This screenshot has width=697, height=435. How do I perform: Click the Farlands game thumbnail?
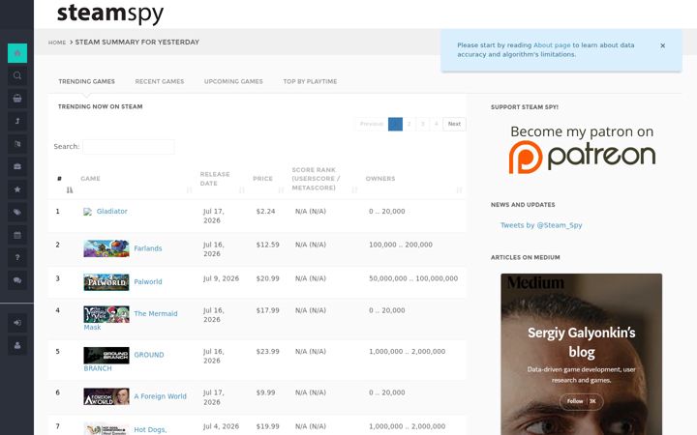click(x=106, y=248)
